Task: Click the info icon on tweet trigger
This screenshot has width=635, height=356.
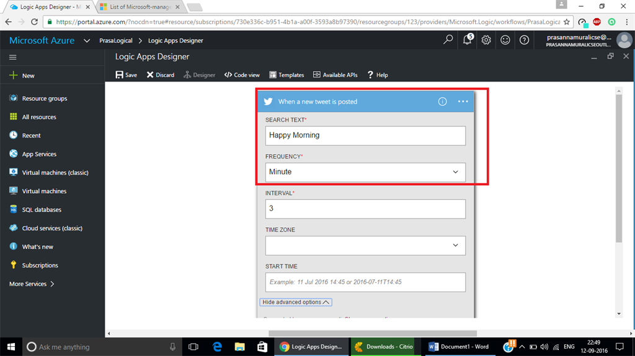Action: pos(442,102)
